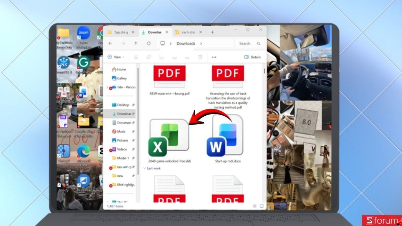Open the See more (…) menu

(x=214, y=57)
